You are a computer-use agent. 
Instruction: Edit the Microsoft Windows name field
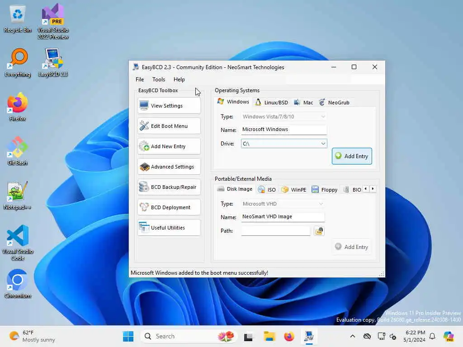[x=284, y=130]
